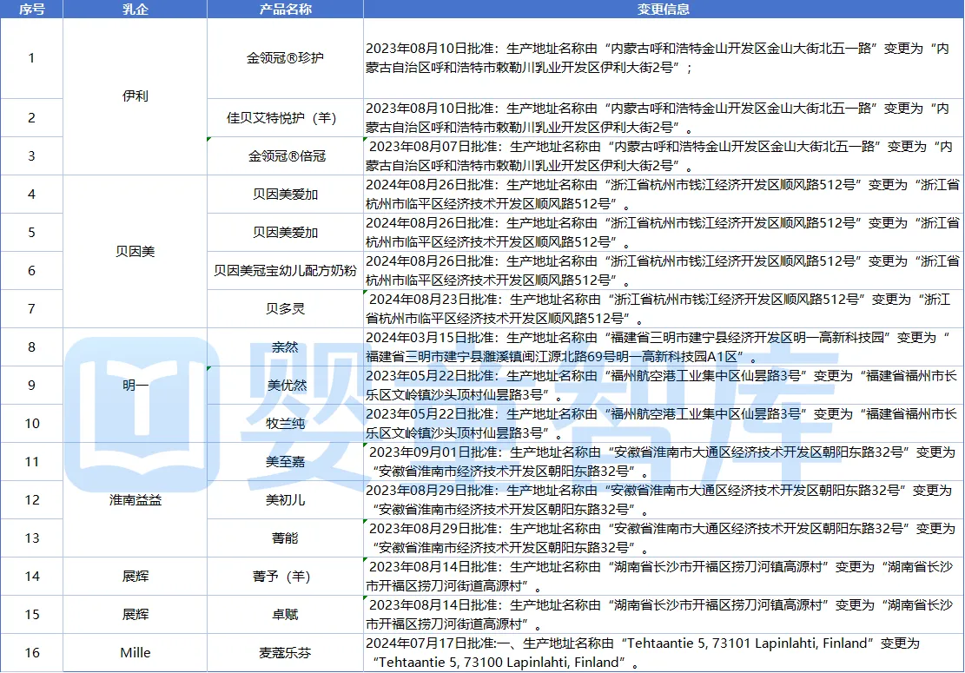Select the 2024年07月17日批准 Finland address cell
The height and width of the screenshot is (673, 965).
pos(664,653)
